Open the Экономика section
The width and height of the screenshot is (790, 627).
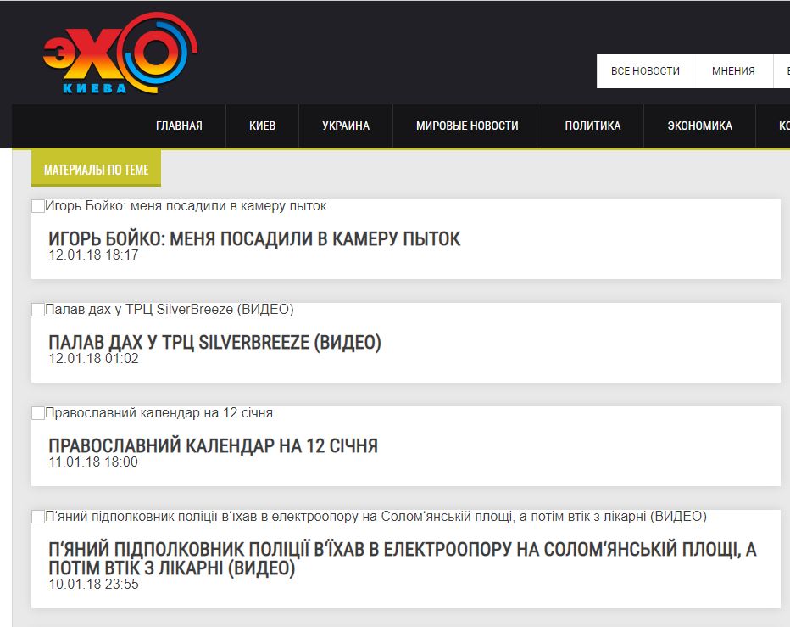[x=699, y=126]
